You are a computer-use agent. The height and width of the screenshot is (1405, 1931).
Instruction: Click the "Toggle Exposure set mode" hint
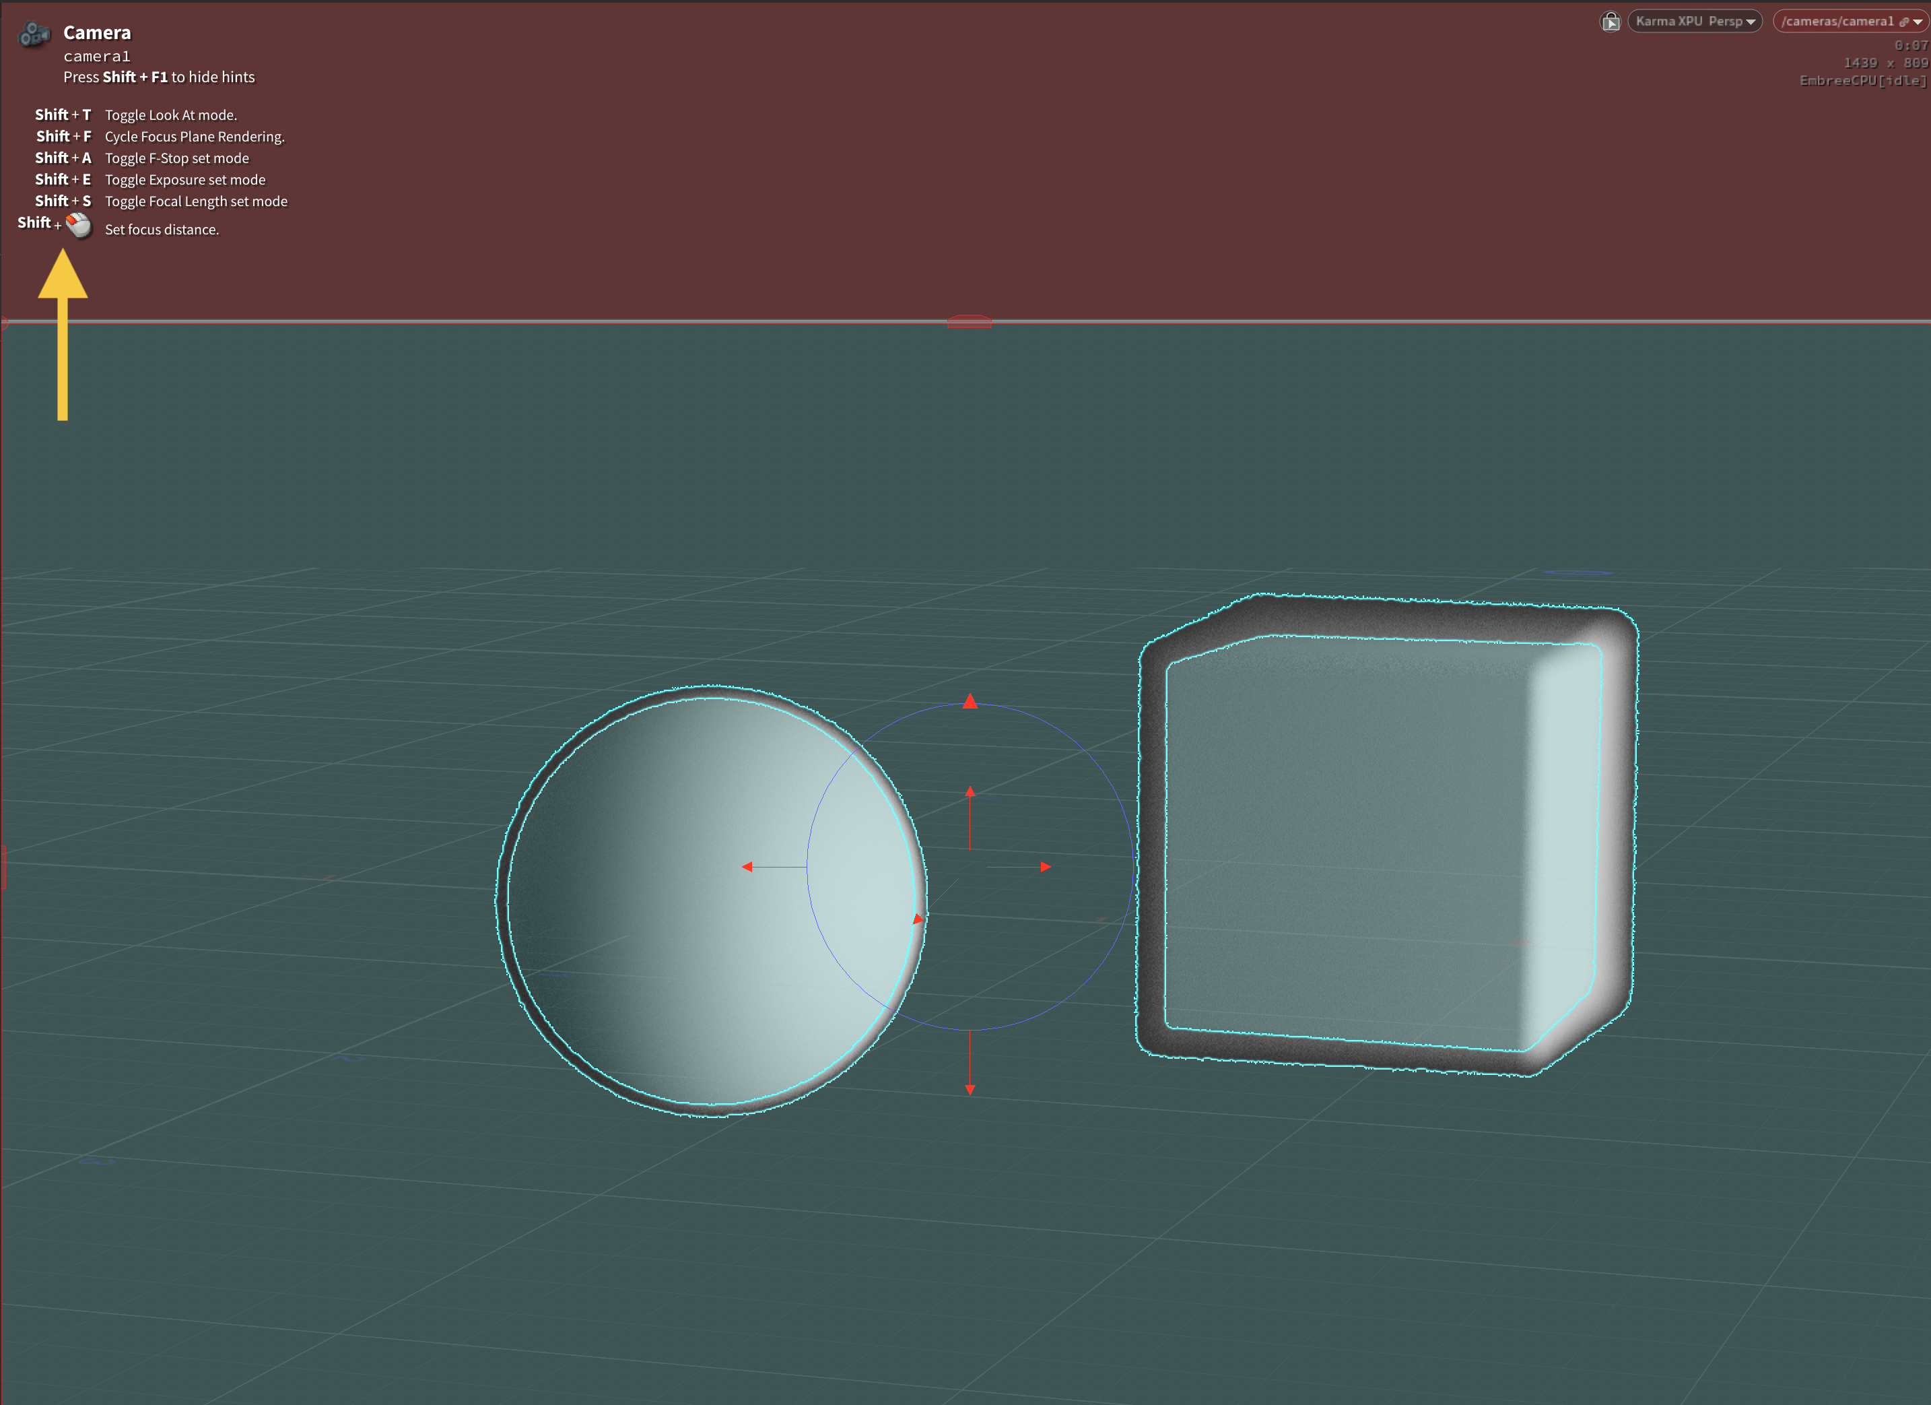[x=184, y=180]
